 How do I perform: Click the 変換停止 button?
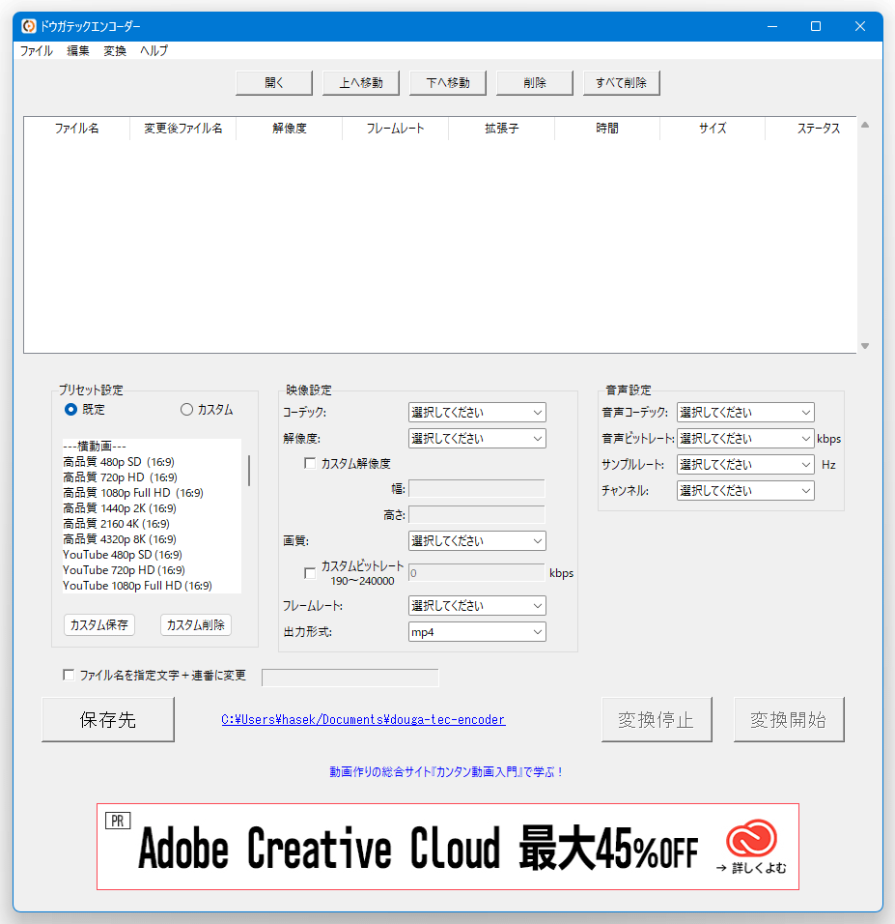(657, 719)
